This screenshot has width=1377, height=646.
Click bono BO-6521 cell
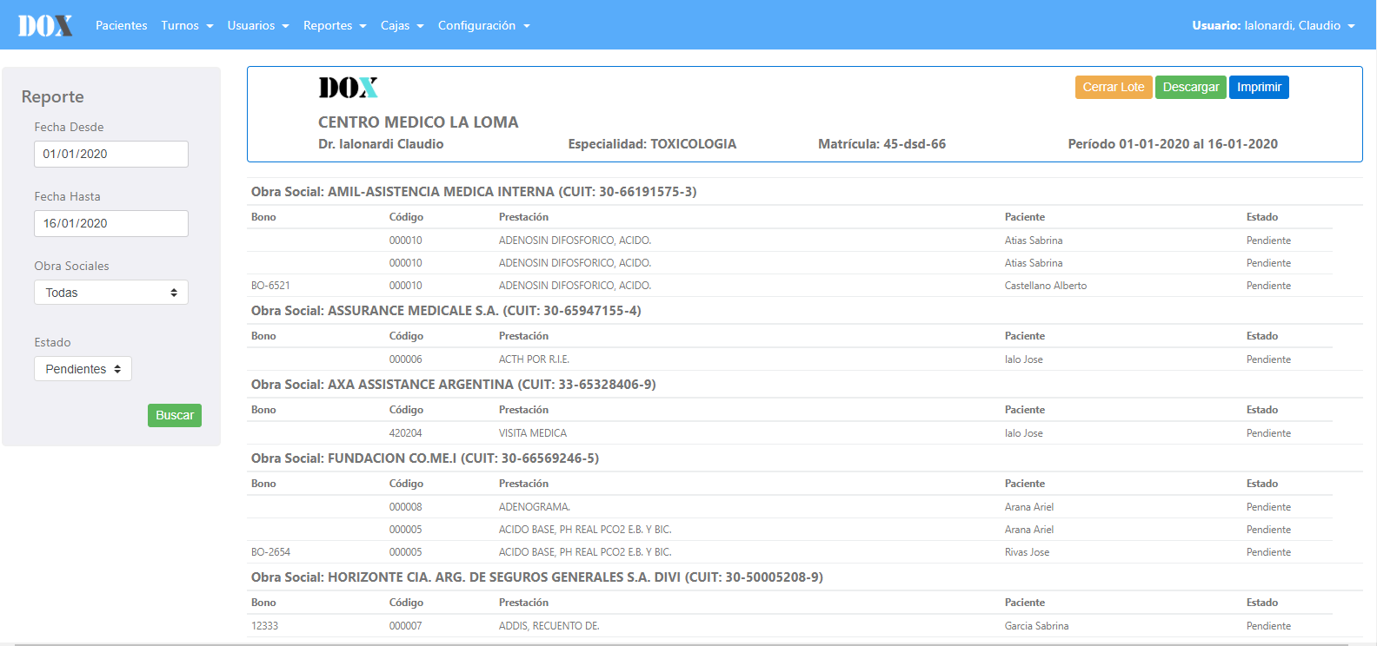point(270,286)
